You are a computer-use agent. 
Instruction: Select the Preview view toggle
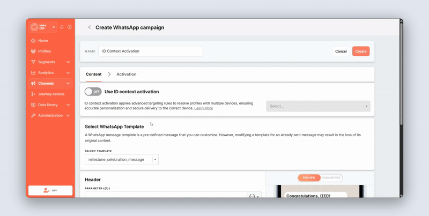(309, 177)
